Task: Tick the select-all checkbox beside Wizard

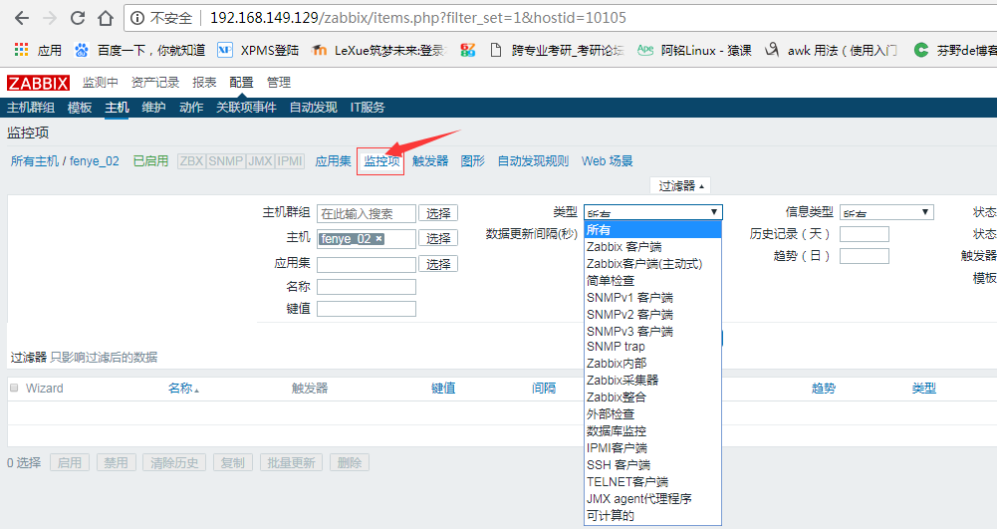Action: [14, 388]
